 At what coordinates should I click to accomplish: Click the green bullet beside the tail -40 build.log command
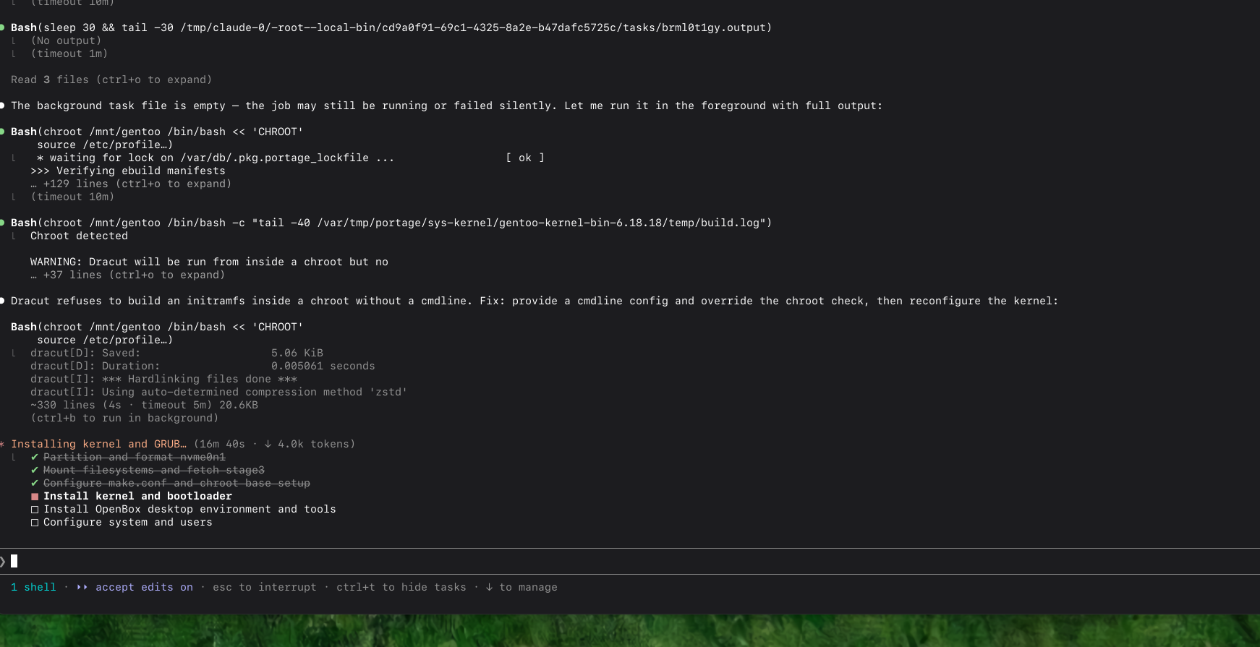[x=2, y=223]
